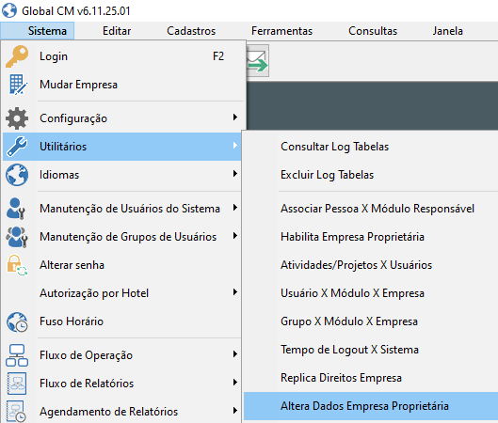Select Agendamento de Relatórios entry

(x=122, y=412)
